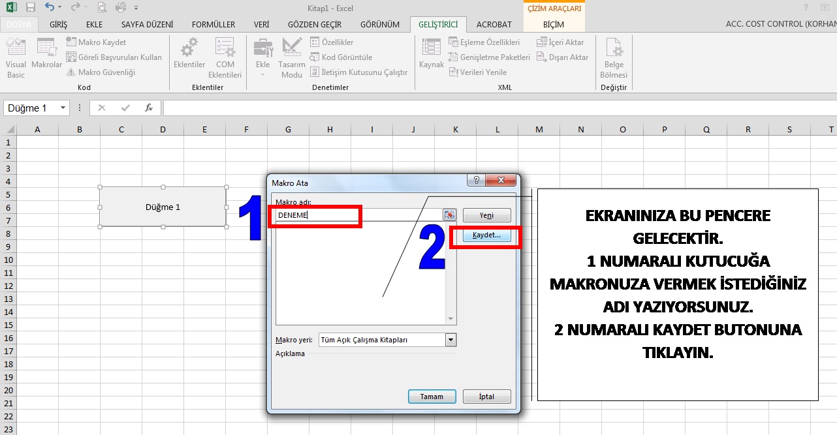Click the Kaydet... button in dialog

487,235
